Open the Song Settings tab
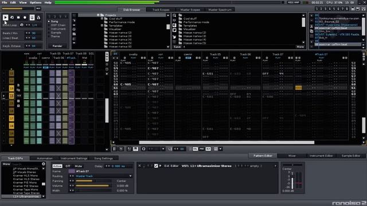 103,159
